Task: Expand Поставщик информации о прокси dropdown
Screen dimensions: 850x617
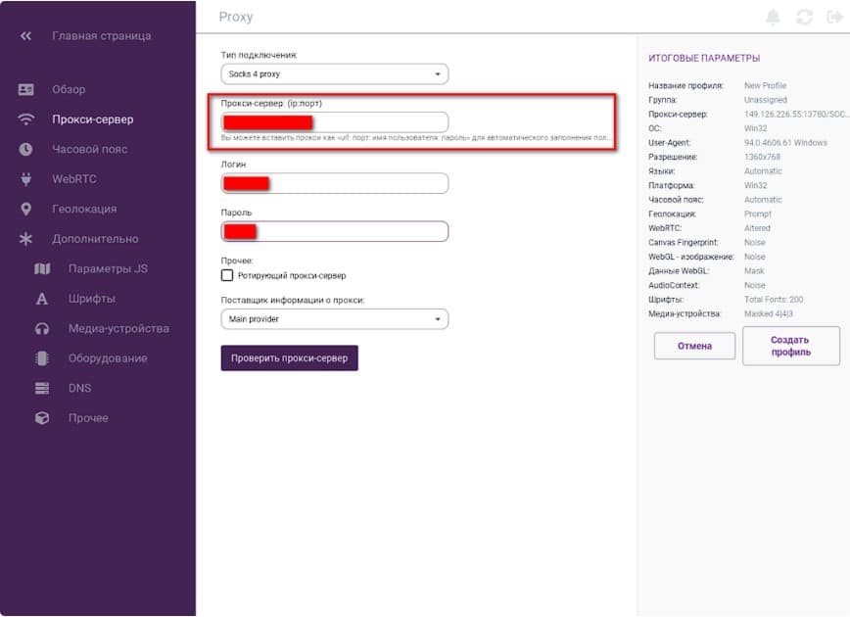Action: click(x=334, y=319)
